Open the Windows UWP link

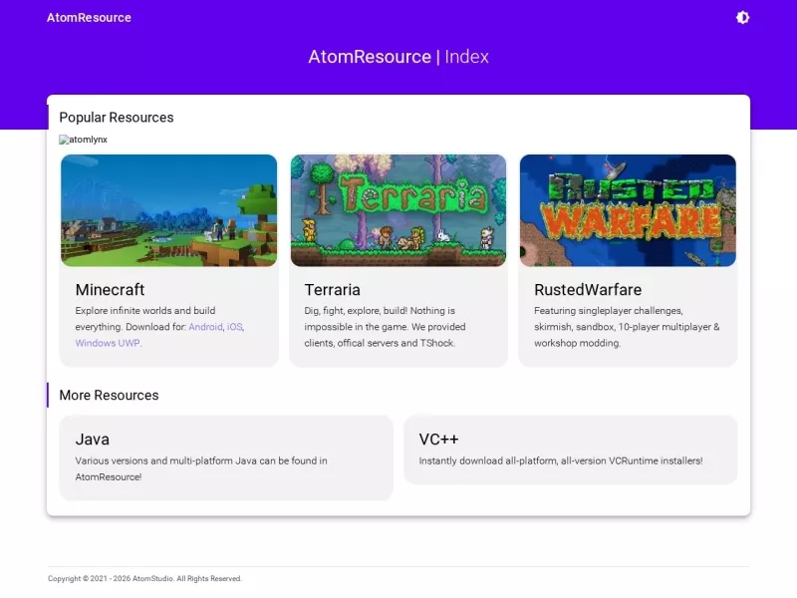pos(108,343)
